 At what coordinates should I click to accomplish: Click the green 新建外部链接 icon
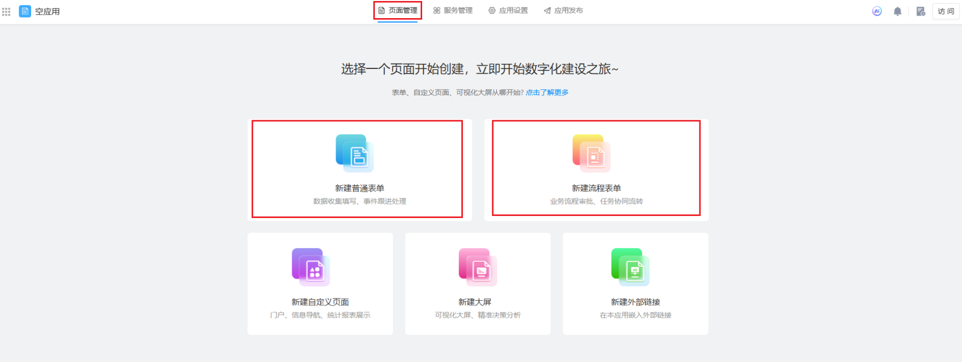(x=630, y=267)
